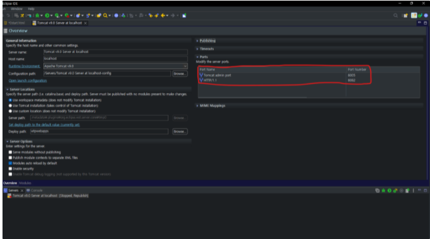
Task: Click the Pin Editor icon
Action: click(x=184, y=16)
